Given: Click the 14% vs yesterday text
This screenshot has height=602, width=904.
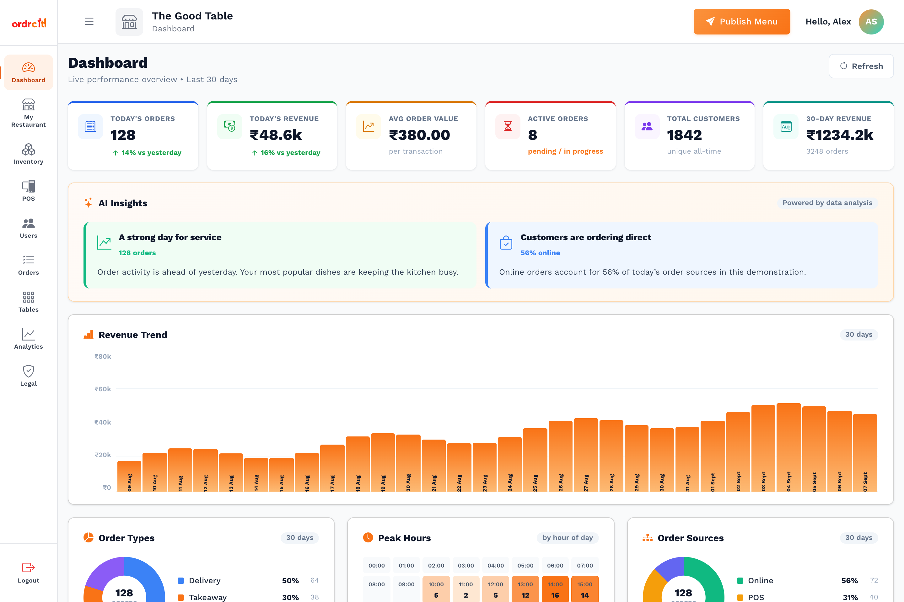Looking at the screenshot, I should click(x=151, y=152).
